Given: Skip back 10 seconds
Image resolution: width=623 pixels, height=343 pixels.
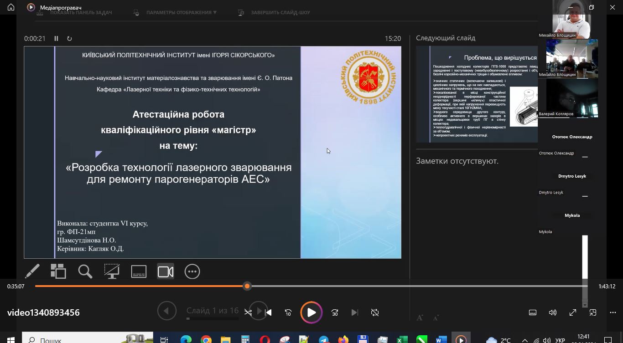Looking at the screenshot, I should click(x=288, y=312).
